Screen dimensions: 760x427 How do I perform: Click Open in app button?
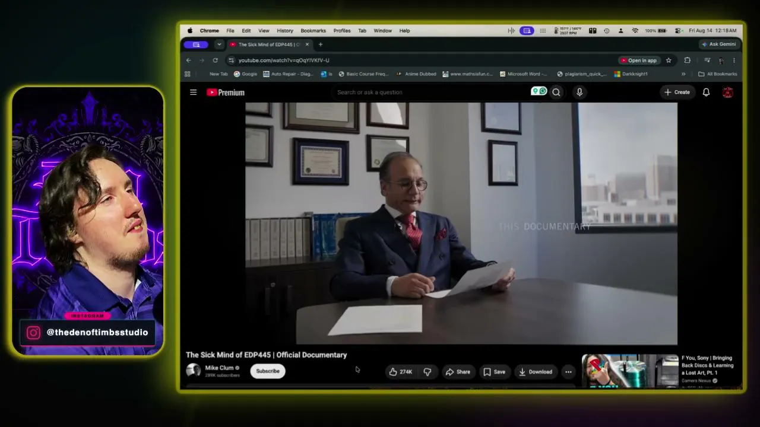[x=638, y=60]
